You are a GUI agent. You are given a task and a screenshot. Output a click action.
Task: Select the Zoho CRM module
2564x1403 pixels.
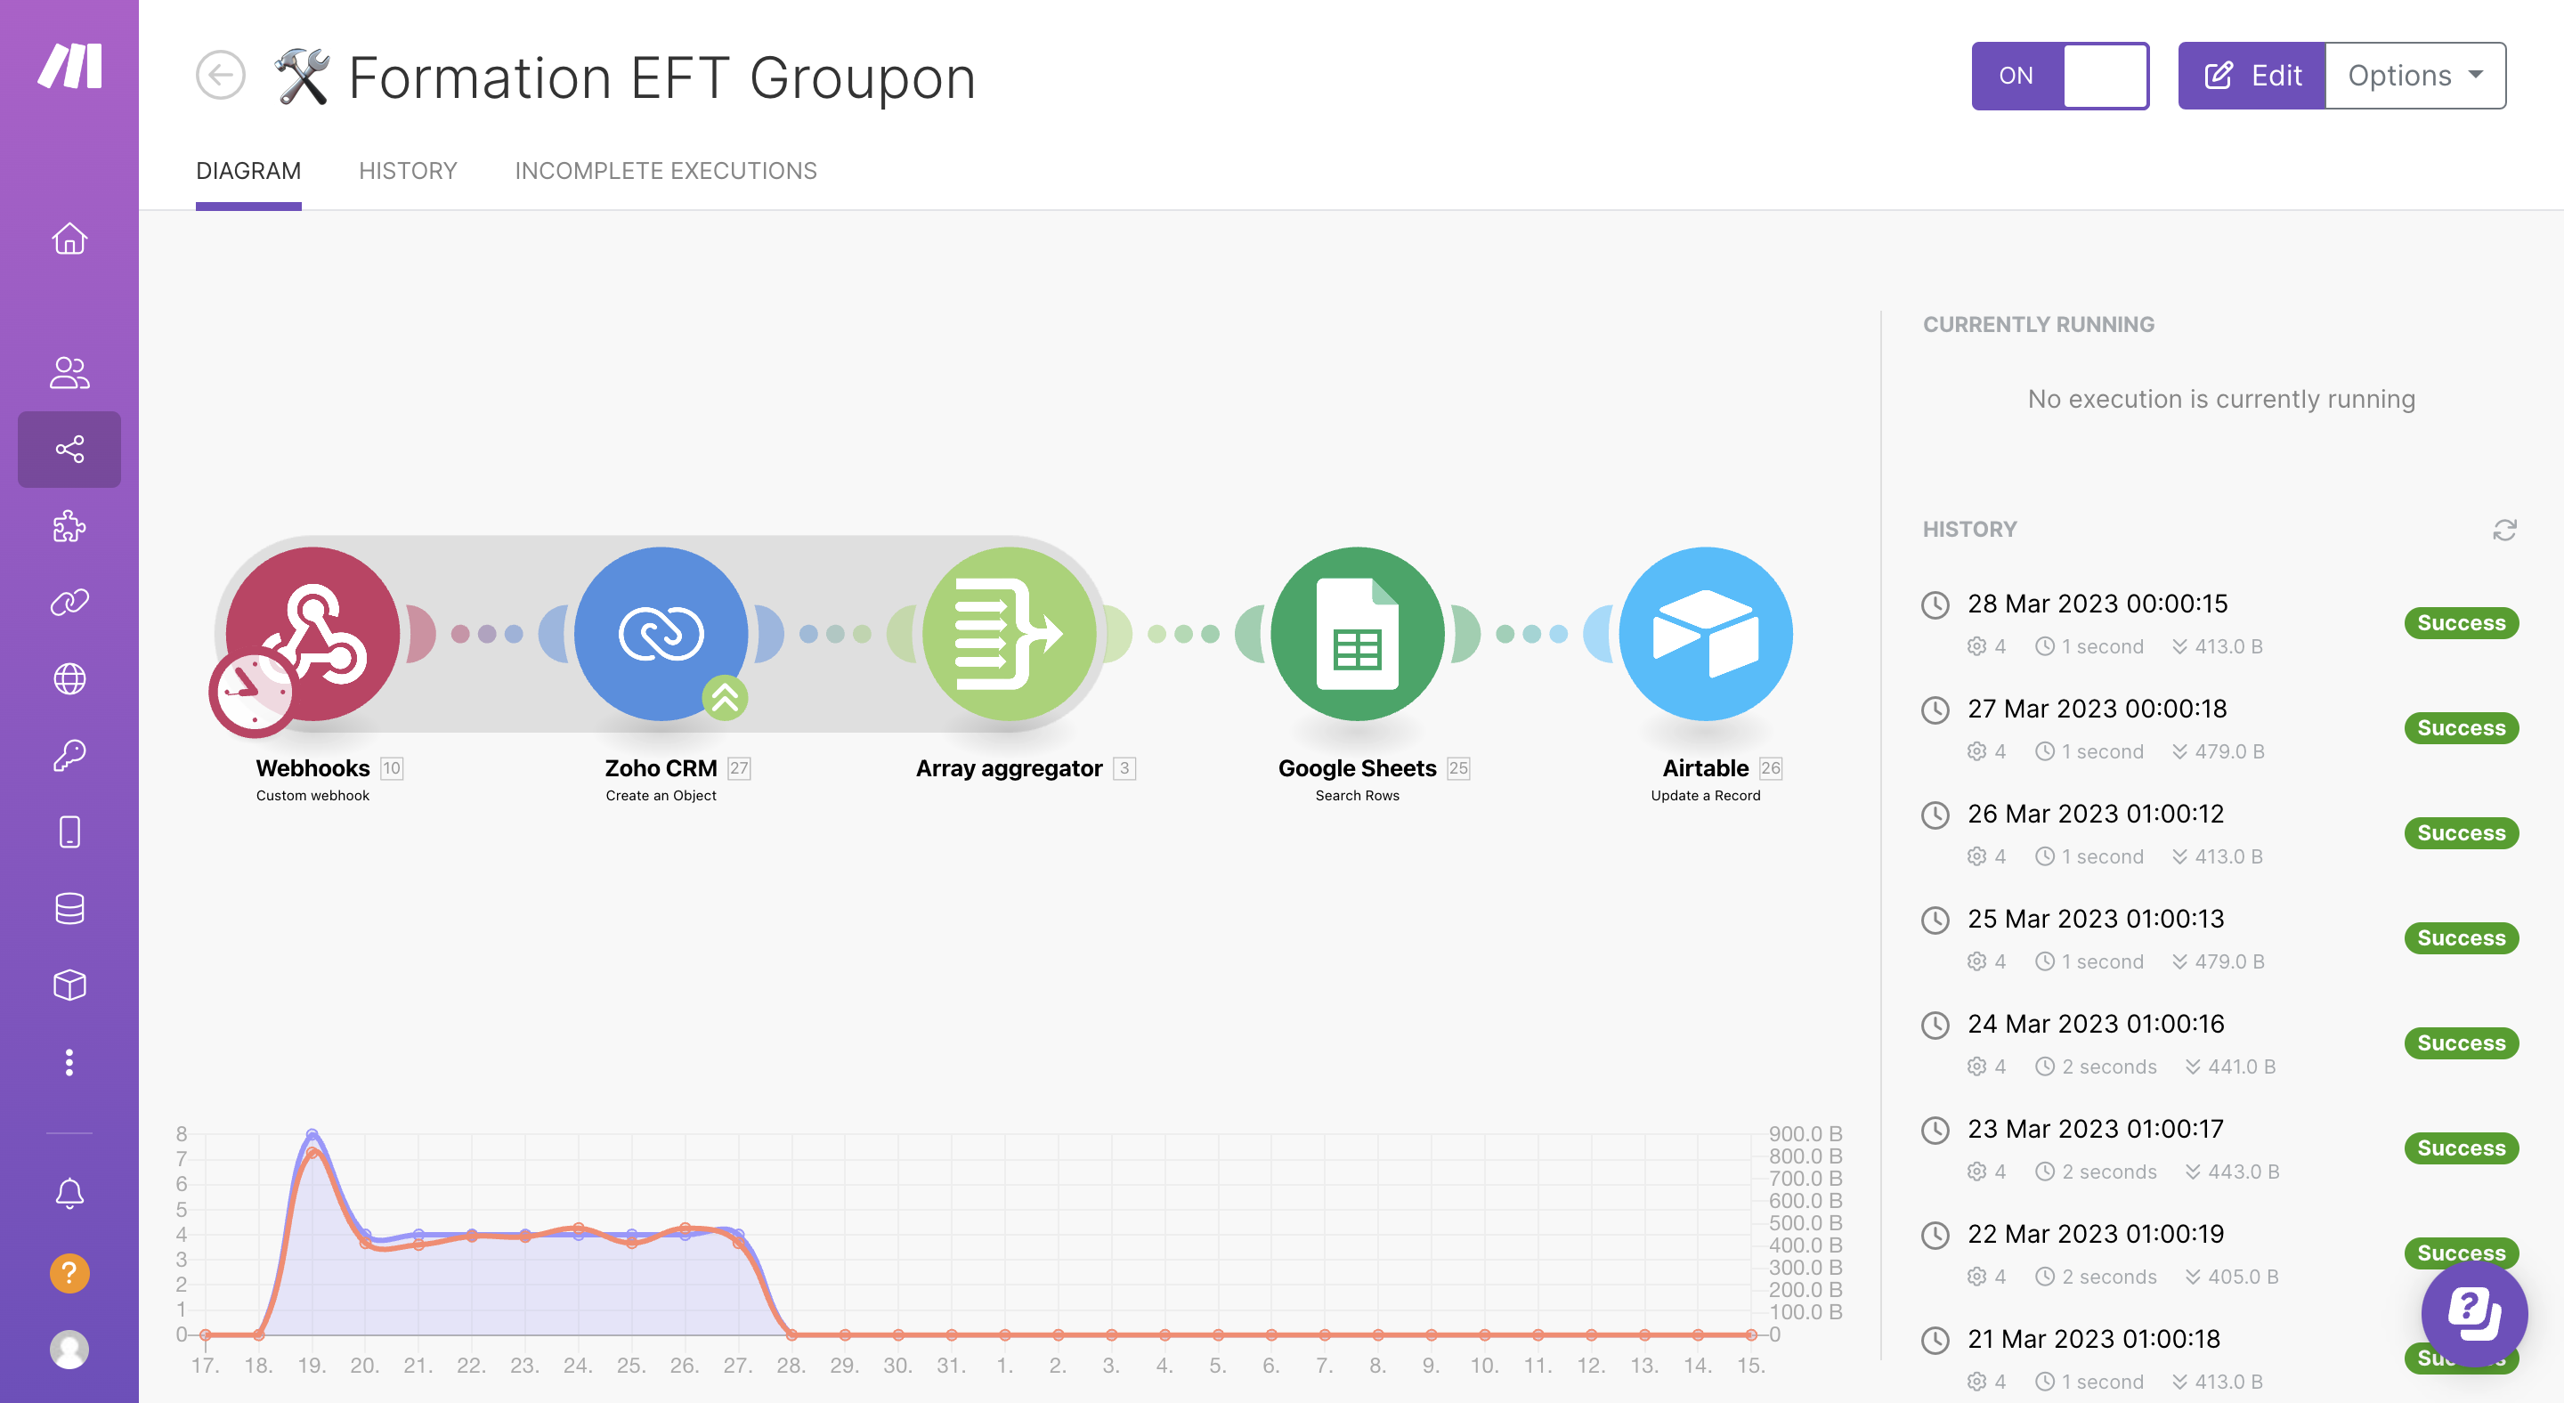[661, 634]
